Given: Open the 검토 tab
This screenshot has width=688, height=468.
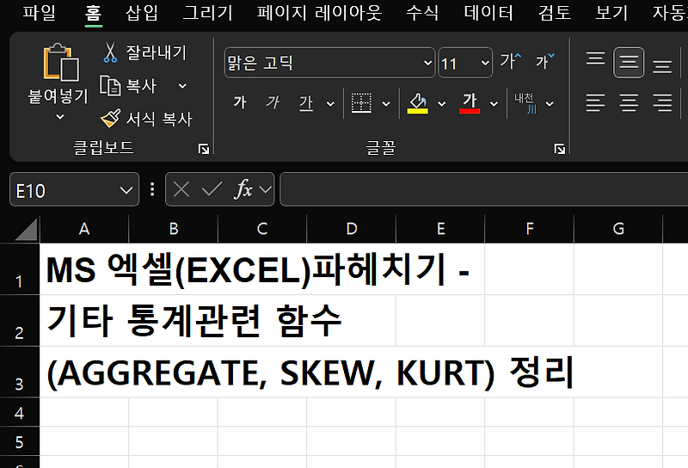Looking at the screenshot, I should 555,12.
